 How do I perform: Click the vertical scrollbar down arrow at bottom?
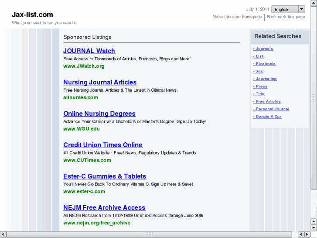point(314,228)
